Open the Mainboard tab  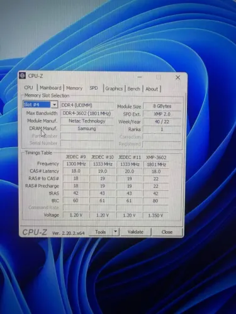tap(50, 88)
